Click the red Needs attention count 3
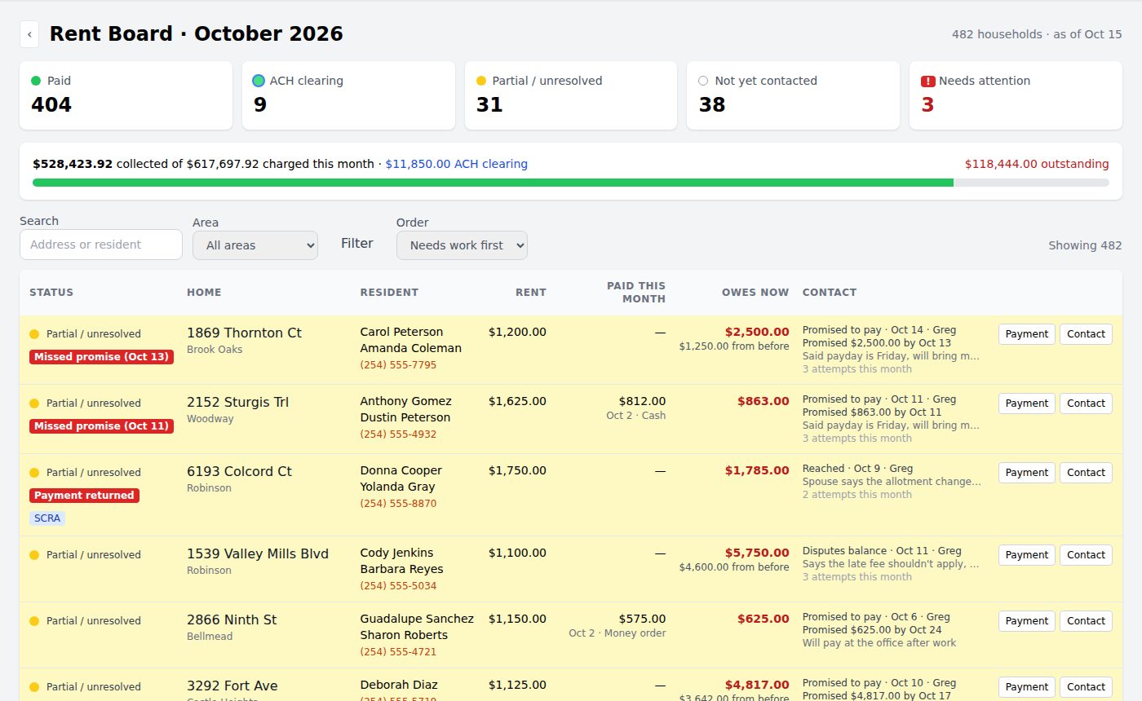The width and height of the screenshot is (1142, 701). (x=927, y=105)
